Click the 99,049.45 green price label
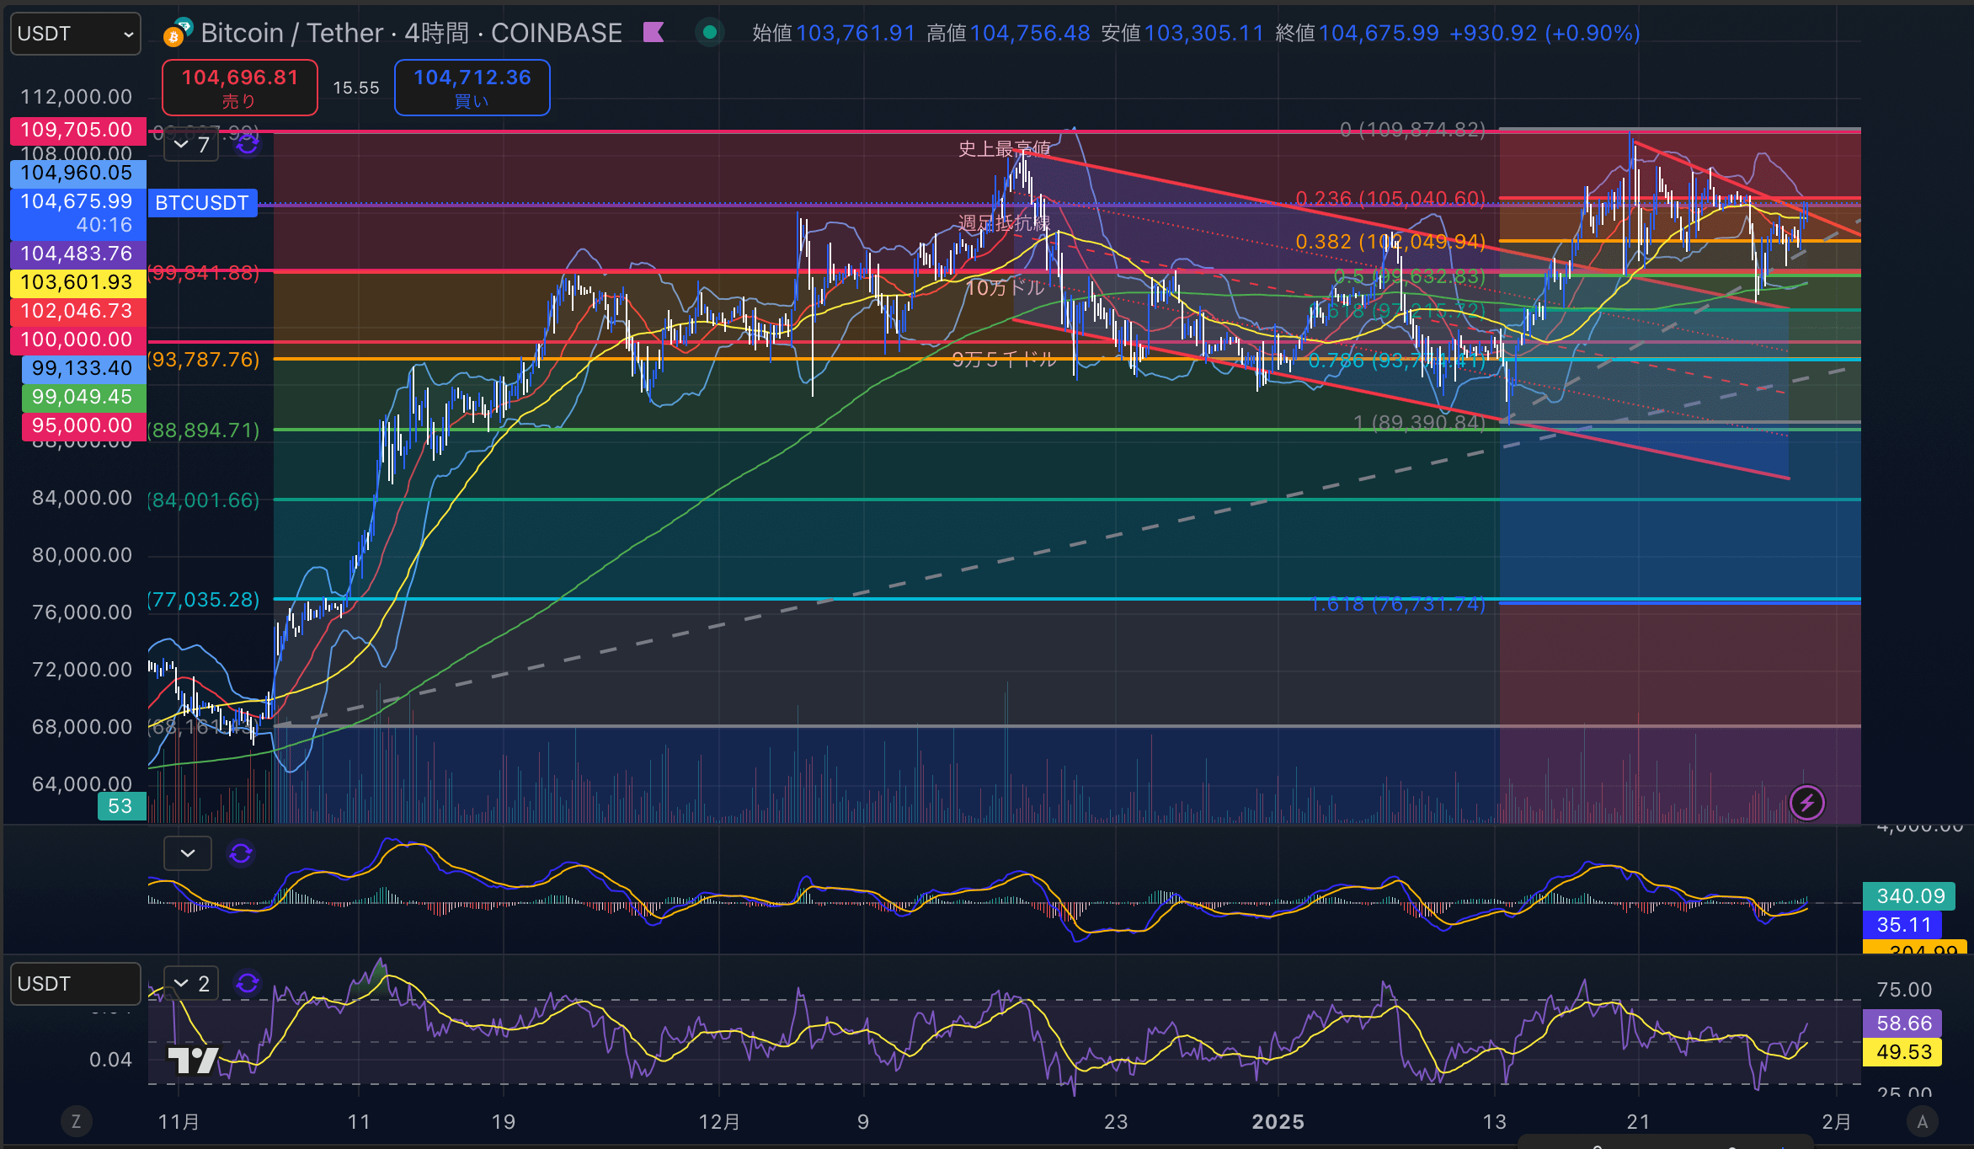1974x1149 pixels. [x=83, y=397]
